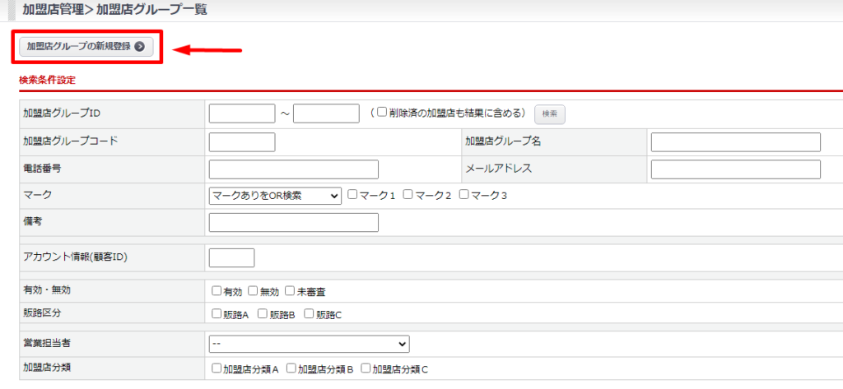
Task: Click the メールアドレス input field
Action: [x=735, y=169]
